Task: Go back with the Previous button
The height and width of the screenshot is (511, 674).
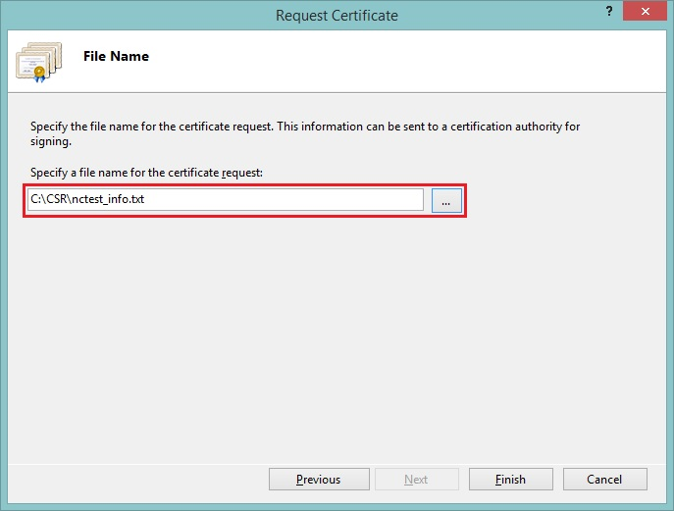Action: coord(318,480)
